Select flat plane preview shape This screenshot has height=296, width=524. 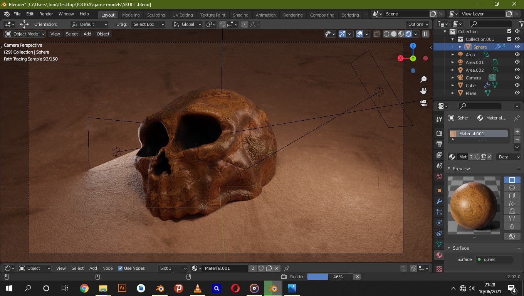pos(512,180)
